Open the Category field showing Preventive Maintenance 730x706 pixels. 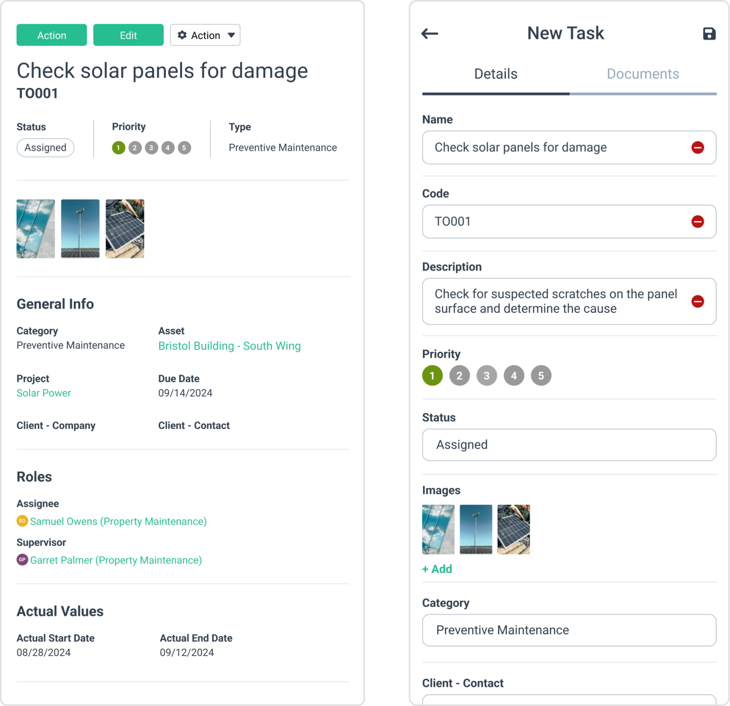tap(568, 630)
